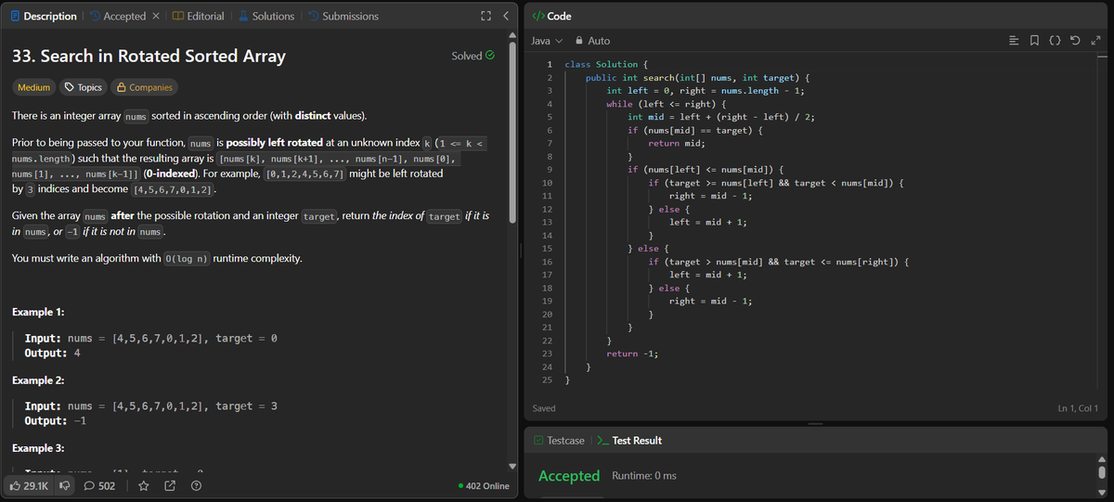Click the Example 2 heading
The image size is (1114, 502).
[38, 380]
